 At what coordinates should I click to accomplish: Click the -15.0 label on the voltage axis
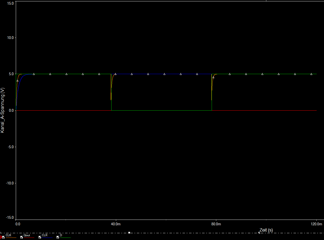[10, 218]
